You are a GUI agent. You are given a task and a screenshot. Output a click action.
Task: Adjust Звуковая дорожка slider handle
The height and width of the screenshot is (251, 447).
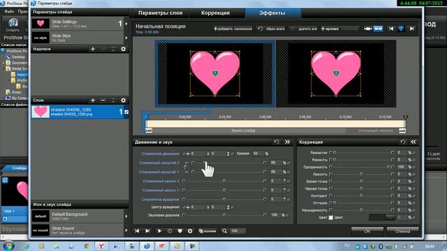click(x=224, y=215)
